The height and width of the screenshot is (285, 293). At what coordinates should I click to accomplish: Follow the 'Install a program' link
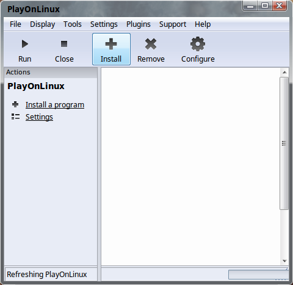pos(55,105)
